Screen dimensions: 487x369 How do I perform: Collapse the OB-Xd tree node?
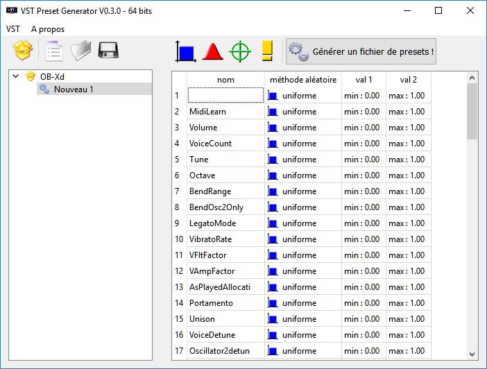(x=16, y=76)
